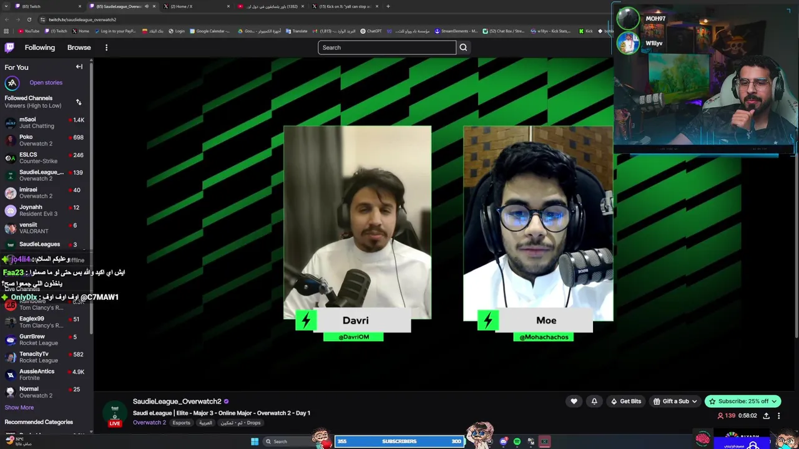Click SaudieLeague_Overwatch2 channel name
Screen dimensions: 799x449
(x=177, y=401)
